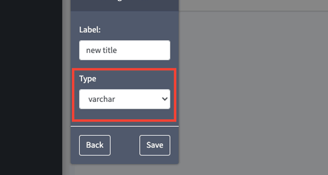Click the word "new" in the Label field

click(93, 50)
